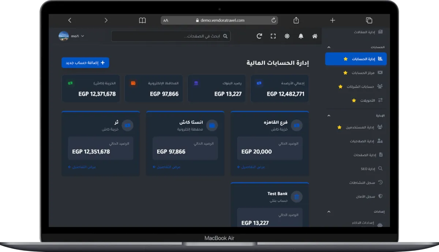Image resolution: width=439 pixels, height=252 pixels.
Task: Click the Test Bank card bank icon
Action: (297, 197)
